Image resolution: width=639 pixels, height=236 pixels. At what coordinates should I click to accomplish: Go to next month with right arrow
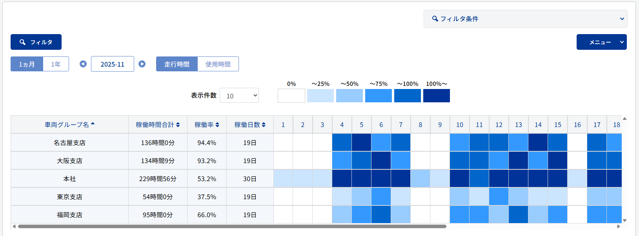pyautogui.click(x=142, y=64)
